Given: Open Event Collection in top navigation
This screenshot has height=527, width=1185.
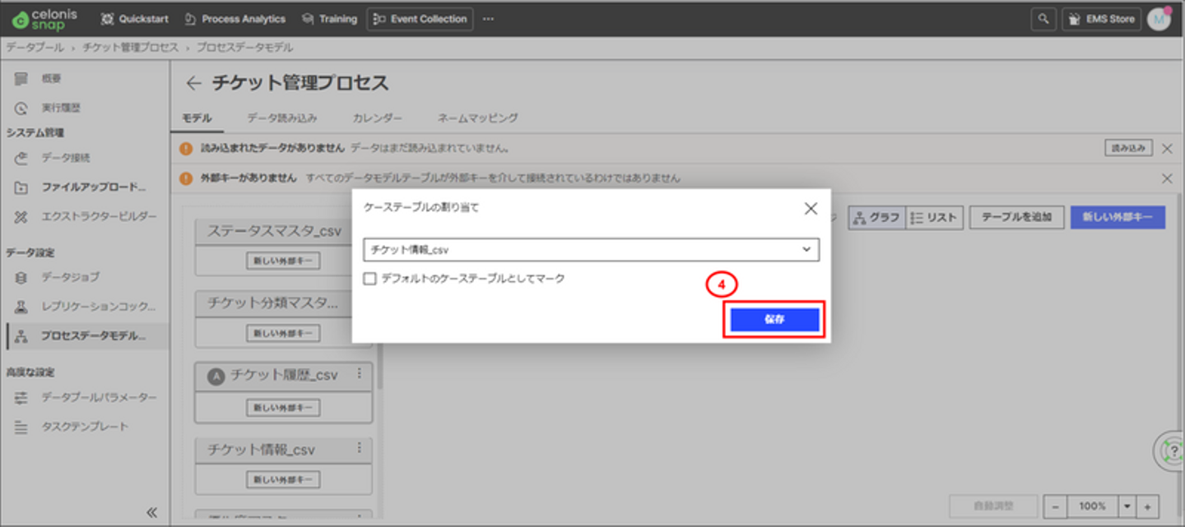Looking at the screenshot, I should point(420,19).
